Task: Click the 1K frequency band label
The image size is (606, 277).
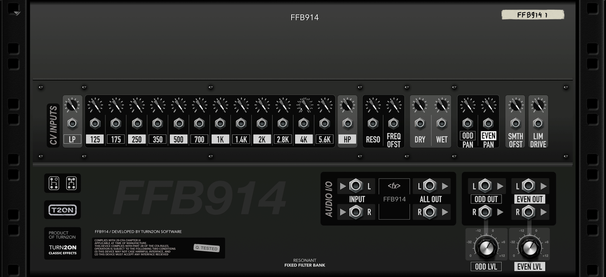Action: point(220,139)
